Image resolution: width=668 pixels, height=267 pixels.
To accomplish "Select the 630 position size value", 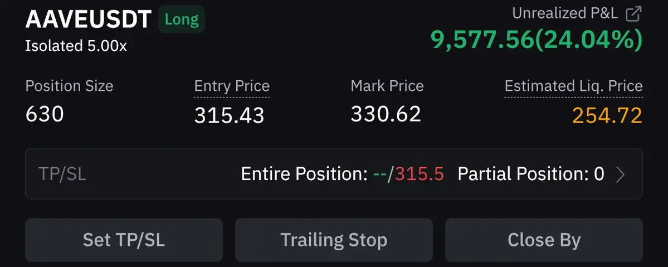I will point(45,114).
